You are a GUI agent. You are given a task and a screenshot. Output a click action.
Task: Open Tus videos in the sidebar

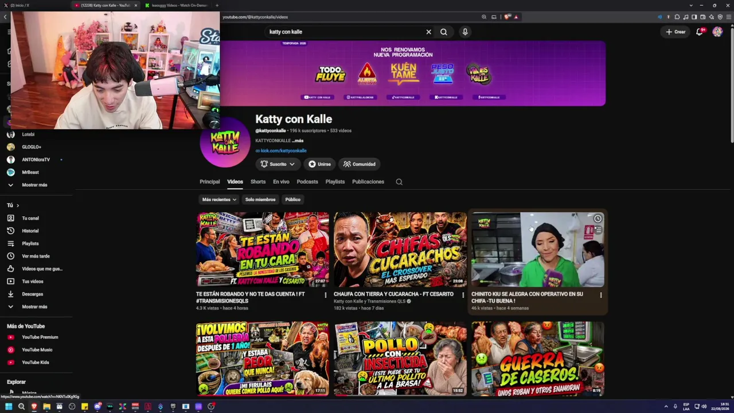point(33,282)
